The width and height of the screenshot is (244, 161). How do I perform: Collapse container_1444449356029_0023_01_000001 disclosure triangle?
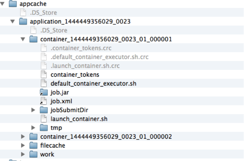point(23,39)
